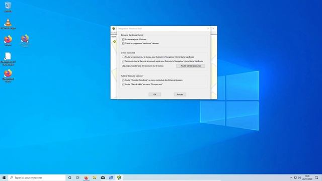This screenshot has height=181, width=322.
Task: Toggle 'Ajouter Bacs à sable au menu Envoyer vers'
Action: [123, 84]
